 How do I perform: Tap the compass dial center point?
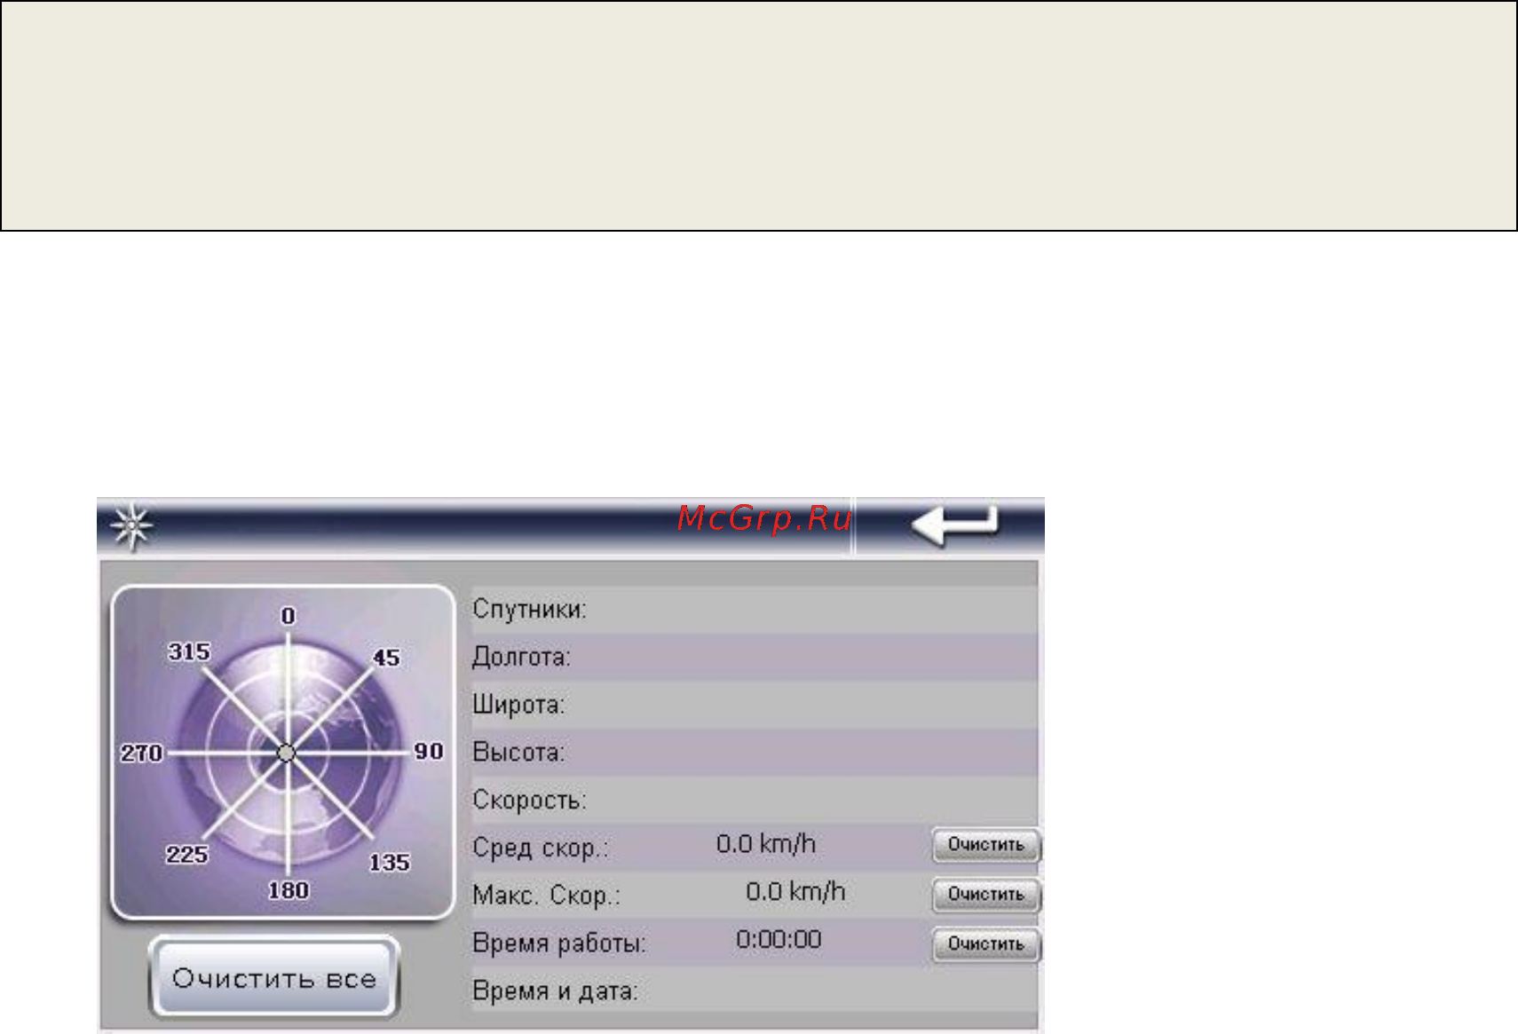click(286, 753)
